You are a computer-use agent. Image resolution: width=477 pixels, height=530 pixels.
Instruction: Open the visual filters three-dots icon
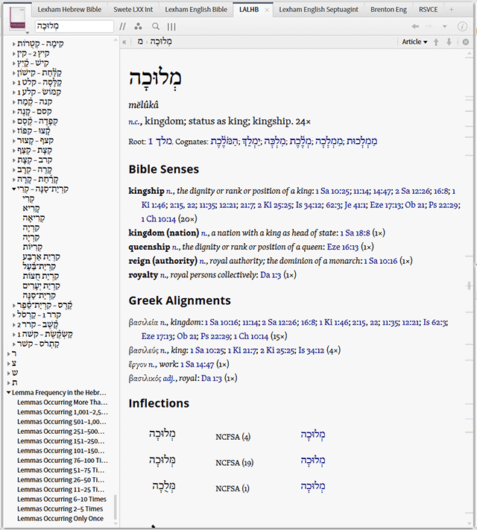coord(139,27)
